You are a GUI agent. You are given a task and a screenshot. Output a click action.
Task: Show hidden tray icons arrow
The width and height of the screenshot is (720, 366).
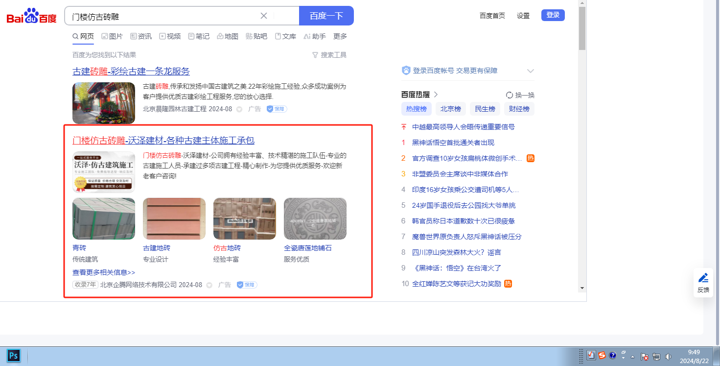click(632, 356)
